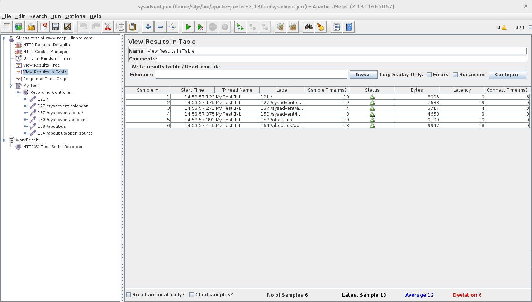This screenshot has width=532, height=302.
Task: Expand the 121 / sampler node
Action: tap(25, 99)
